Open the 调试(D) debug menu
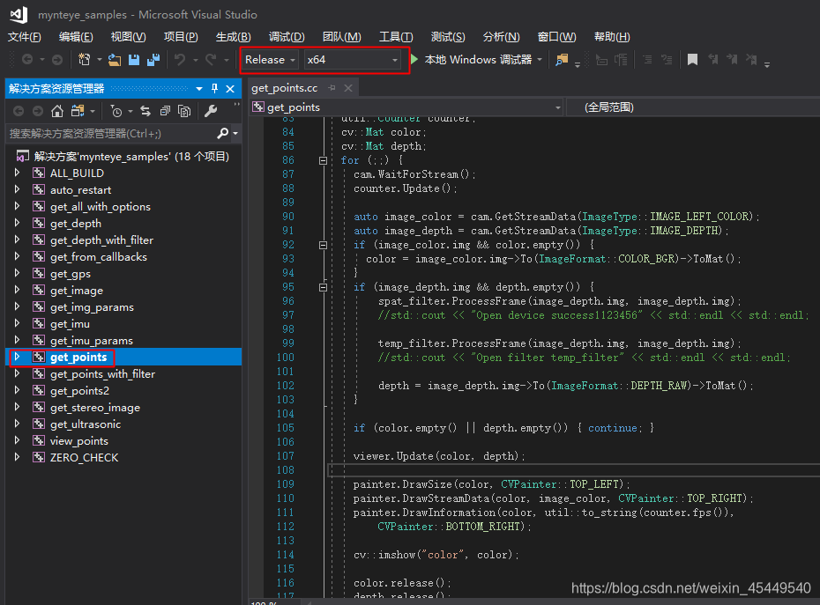Image resolution: width=820 pixels, height=605 pixels. [x=287, y=36]
